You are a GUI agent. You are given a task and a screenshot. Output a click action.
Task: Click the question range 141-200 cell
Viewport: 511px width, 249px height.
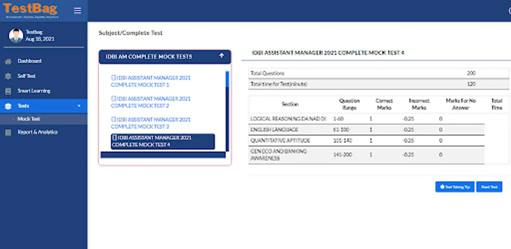pyautogui.click(x=342, y=155)
